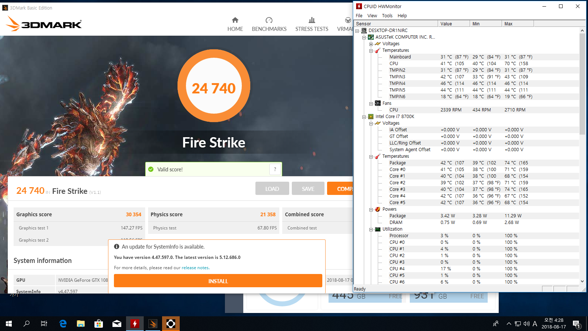This screenshot has width=588, height=331.
Task: Switch to 3DMark taskbar icon
Action: tap(153, 324)
